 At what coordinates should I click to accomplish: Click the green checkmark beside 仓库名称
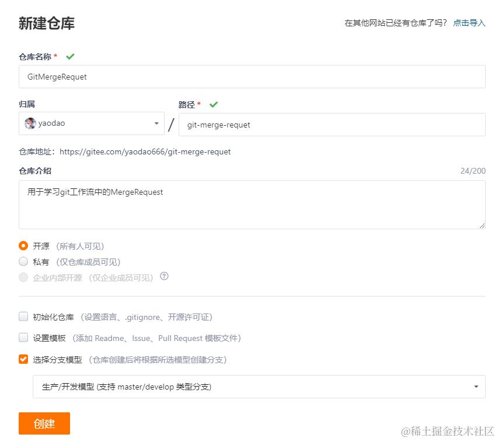point(70,56)
